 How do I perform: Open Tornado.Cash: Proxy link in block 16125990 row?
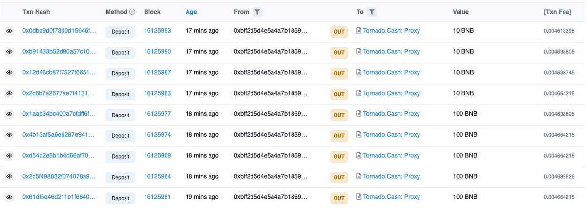[391, 51]
